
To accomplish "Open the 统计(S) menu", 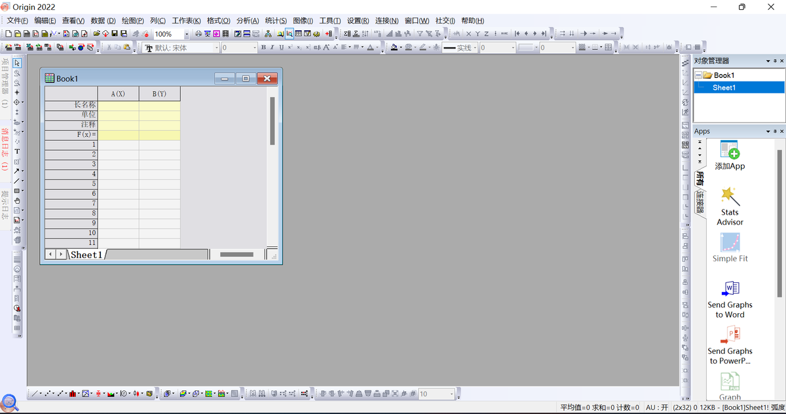I will pos(276,21).
